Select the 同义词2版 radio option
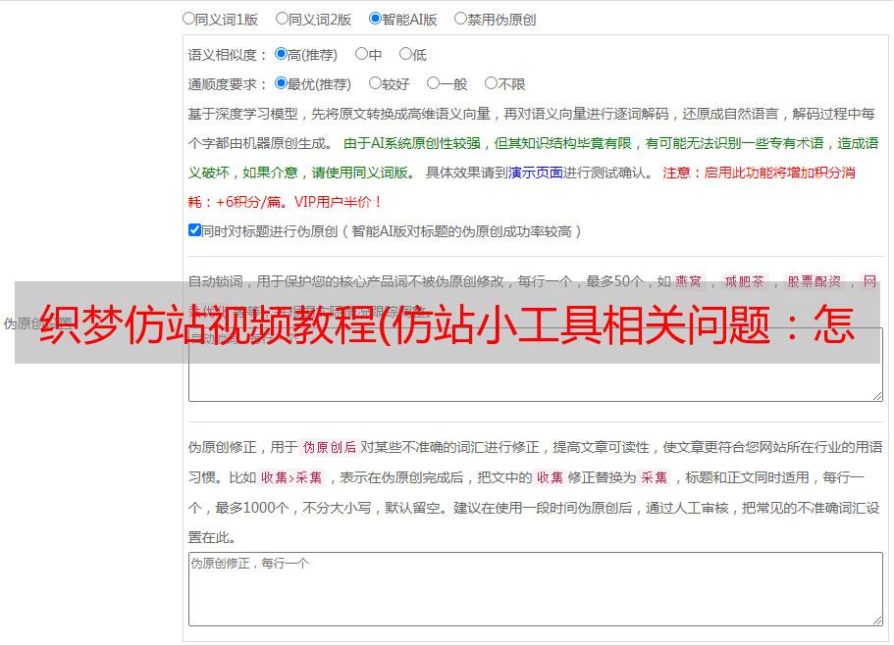The image size is (894, 645). coord(282,19)
